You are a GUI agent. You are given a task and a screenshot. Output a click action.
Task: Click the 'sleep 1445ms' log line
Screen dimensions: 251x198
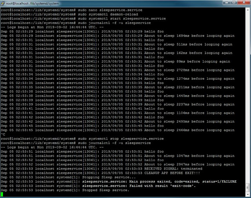(x=118, y=96)
